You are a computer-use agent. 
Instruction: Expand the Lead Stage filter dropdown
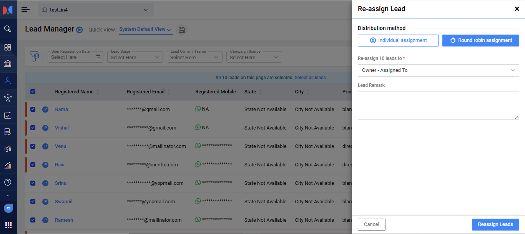pyautogui.click(x=135, y=57)
